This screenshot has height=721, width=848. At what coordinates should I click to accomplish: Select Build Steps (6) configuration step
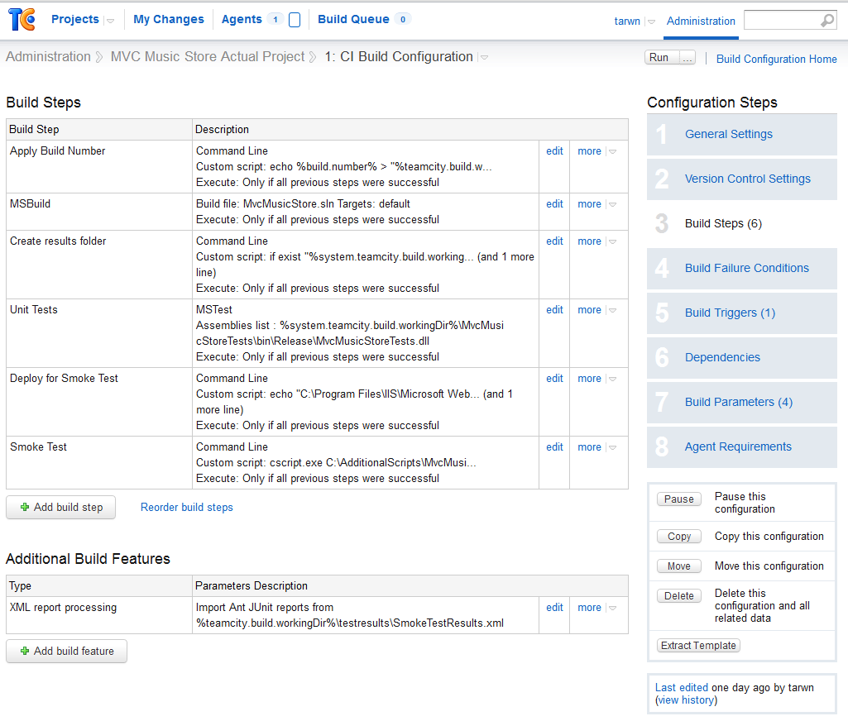(723, 224)
